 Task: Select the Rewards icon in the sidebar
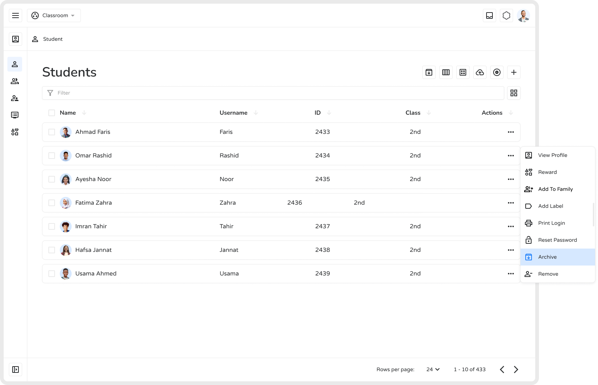tap(15, 132)
